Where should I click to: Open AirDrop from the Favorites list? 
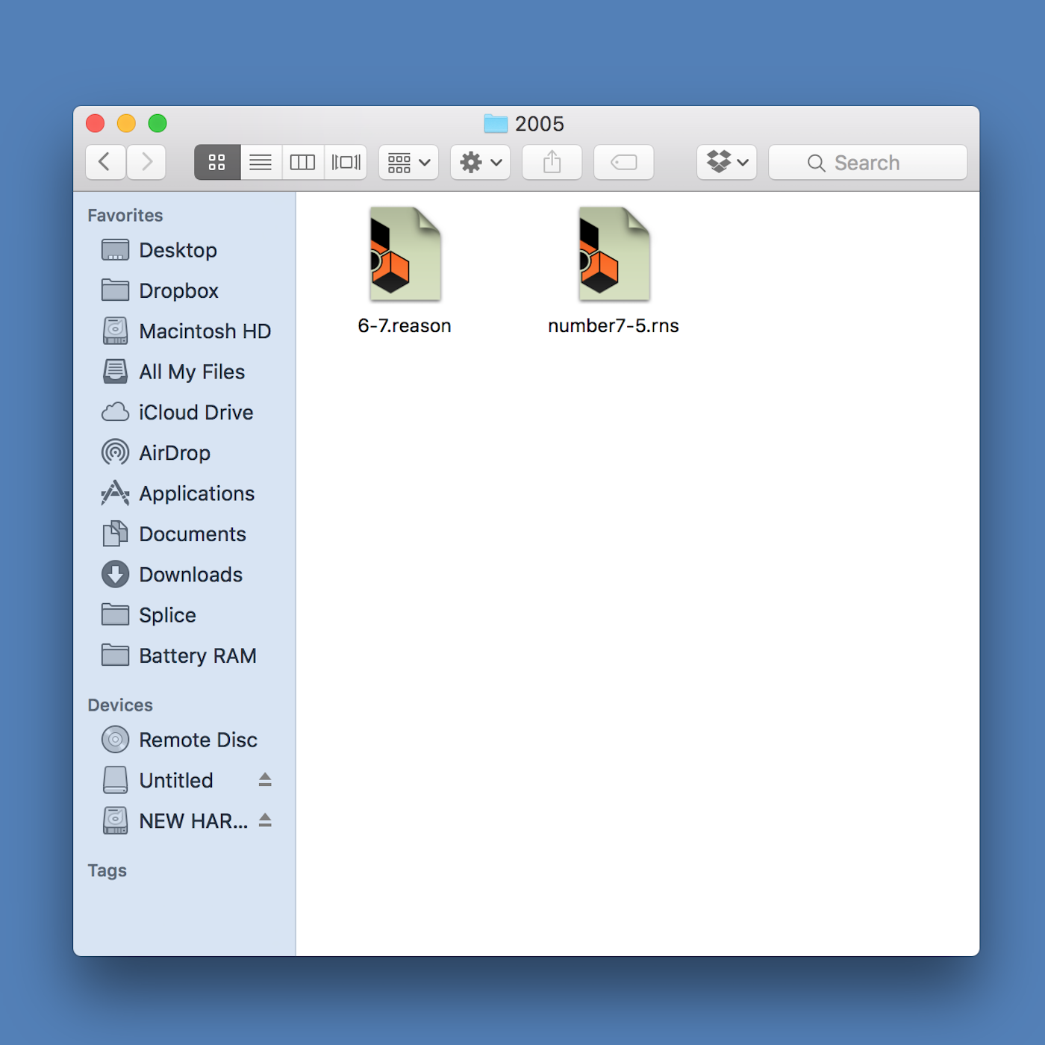pos(174,453)
